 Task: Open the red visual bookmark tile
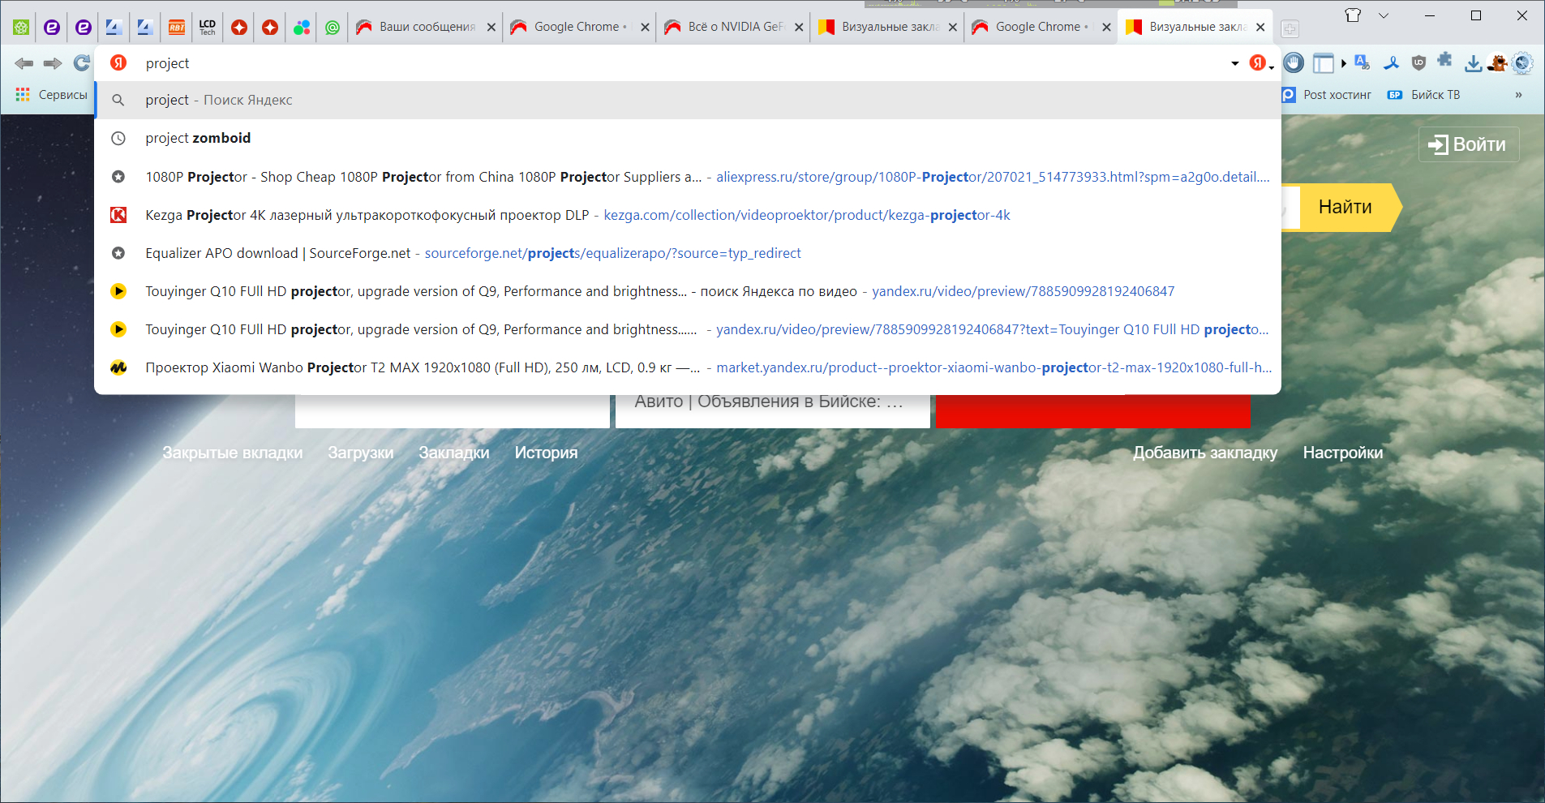(x=1092, y=410)
